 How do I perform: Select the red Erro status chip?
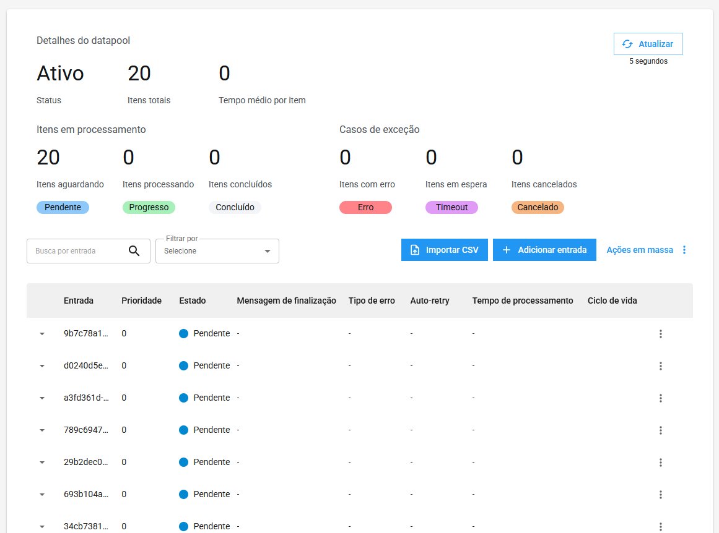365,207
